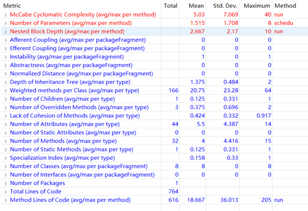The width and height of the screenshot is (308, 211).
Task: Select Efferent Coupling metric label
Action: click(x=77, y=48)
